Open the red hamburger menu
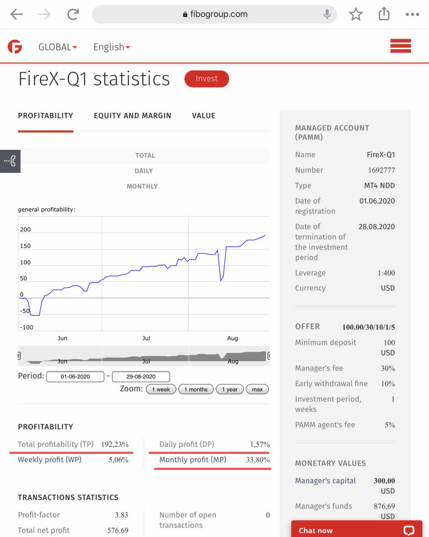The height and width of the screenshot is (537, 429). tap(400, 46)
